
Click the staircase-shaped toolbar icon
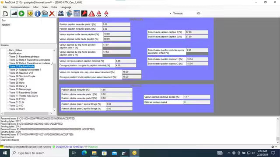pos(14,14)
